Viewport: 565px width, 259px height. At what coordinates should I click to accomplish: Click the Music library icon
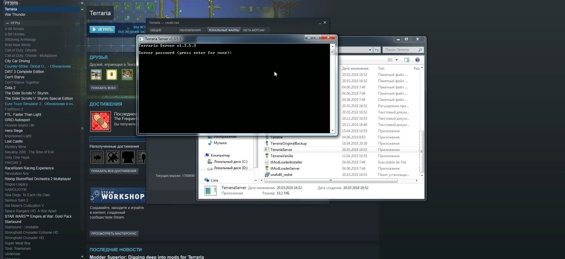point(210,143)
